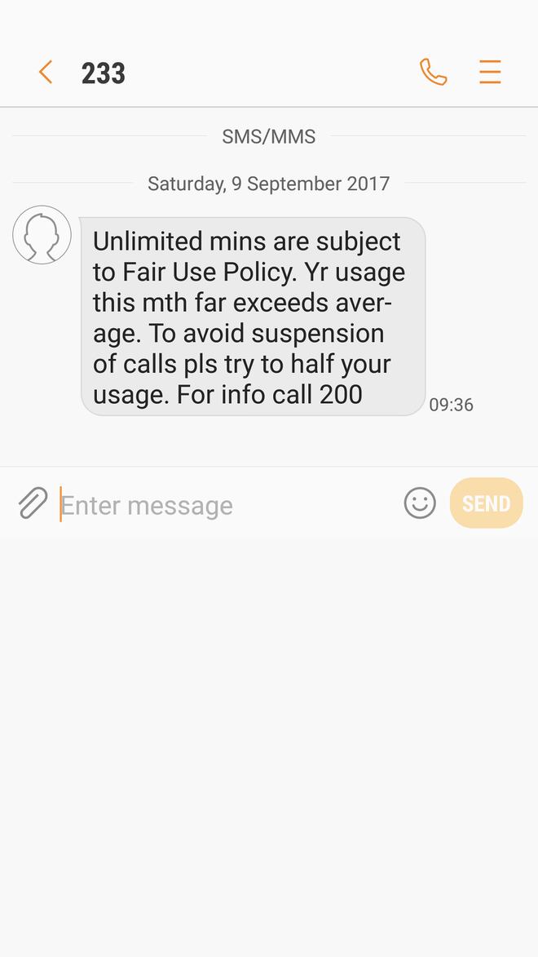Viewport: 538px width, 957px height.
Task: Tap empty space between bubble and composer
Action: coord(268,442)
